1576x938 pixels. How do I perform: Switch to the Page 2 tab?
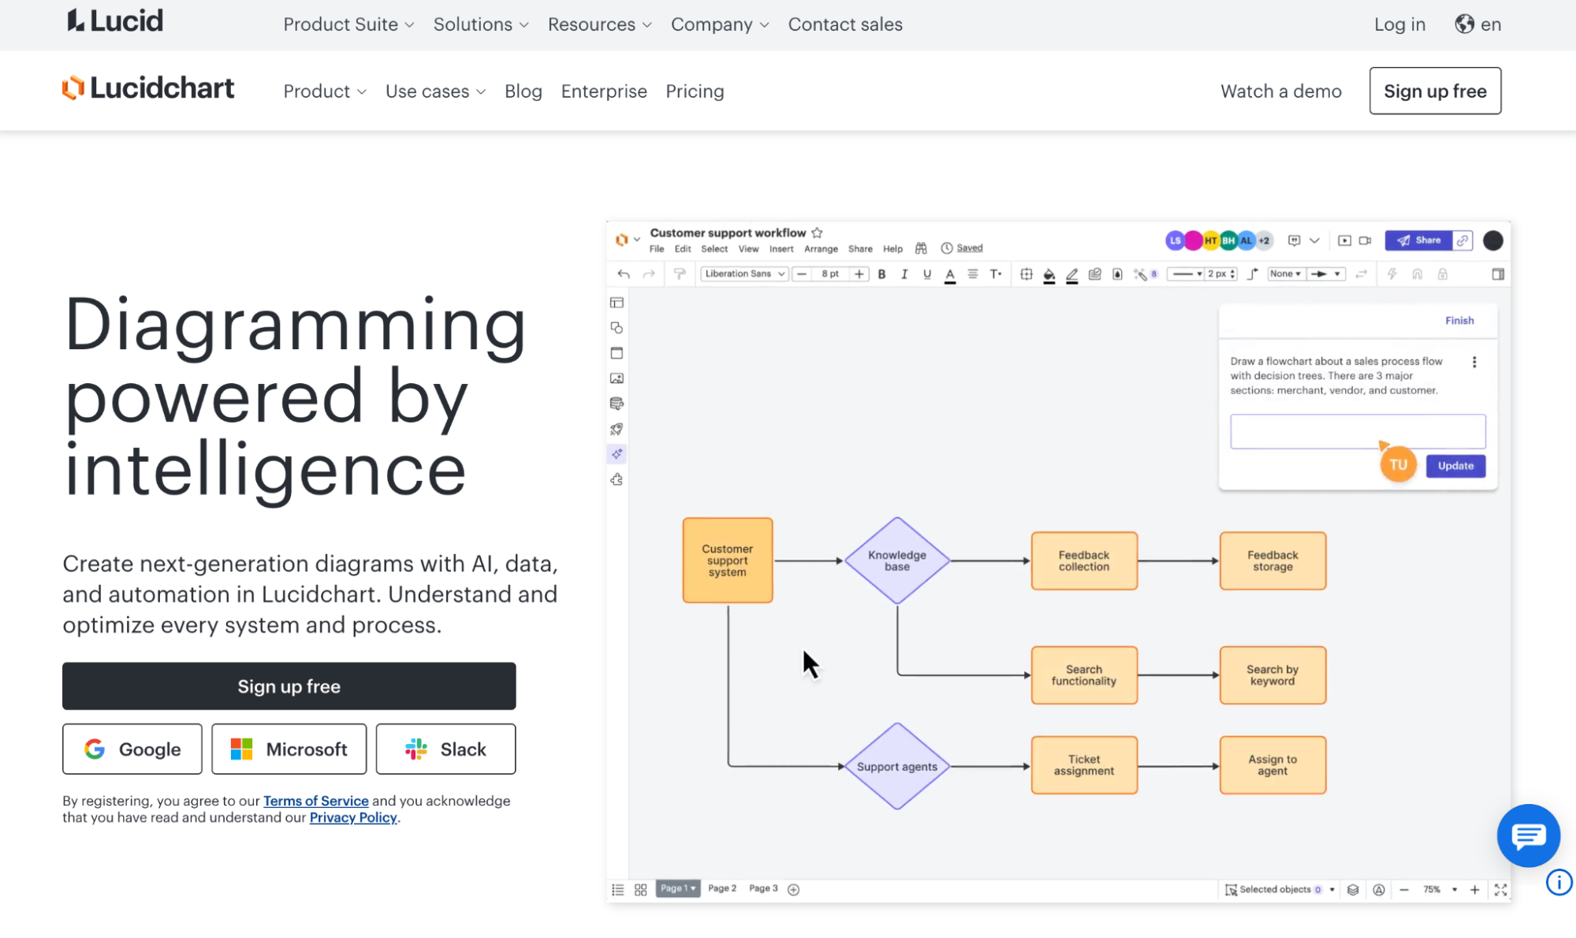[x=722, y=888]
